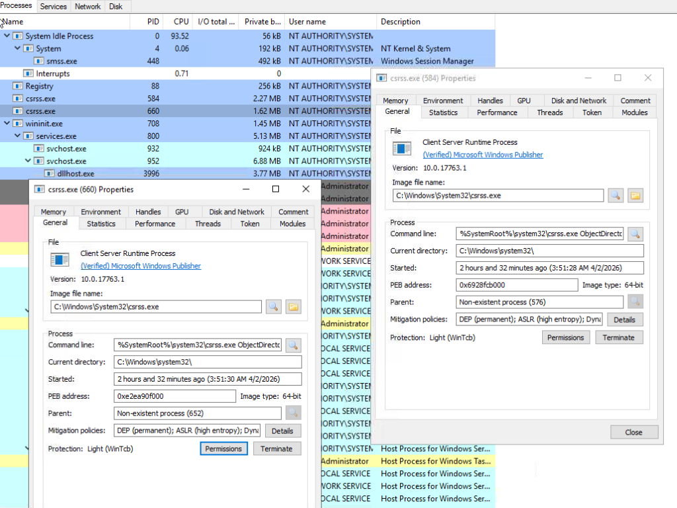Click the Current directory field in csrss.exe (584)
The height and width of the screenshot is (508, 677).
550,251
